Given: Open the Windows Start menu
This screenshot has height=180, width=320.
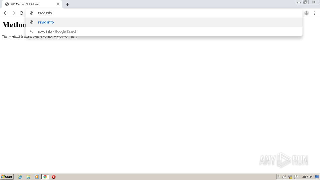Looking at the screenshot, I should coord(7,177).
